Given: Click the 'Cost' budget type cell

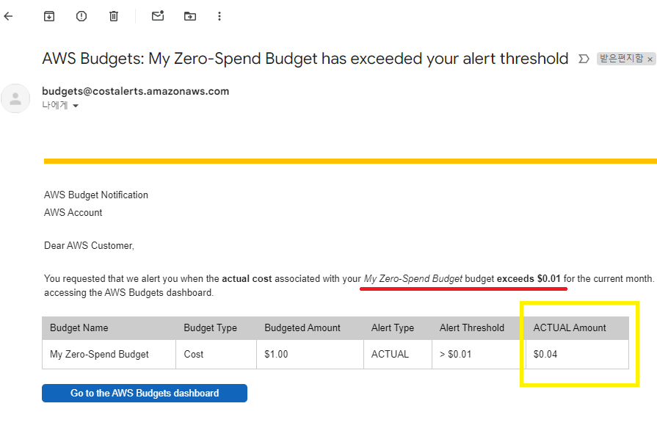Looking at the screenshot, I should [217, 355].
